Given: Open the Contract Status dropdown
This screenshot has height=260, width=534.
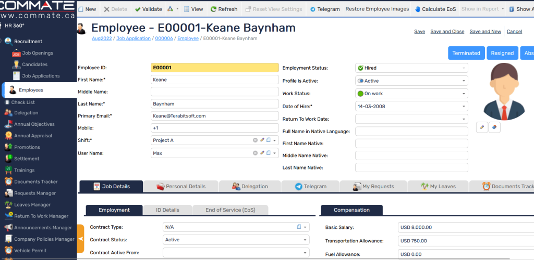Looking at the screenshot, I should coord(305,240).
